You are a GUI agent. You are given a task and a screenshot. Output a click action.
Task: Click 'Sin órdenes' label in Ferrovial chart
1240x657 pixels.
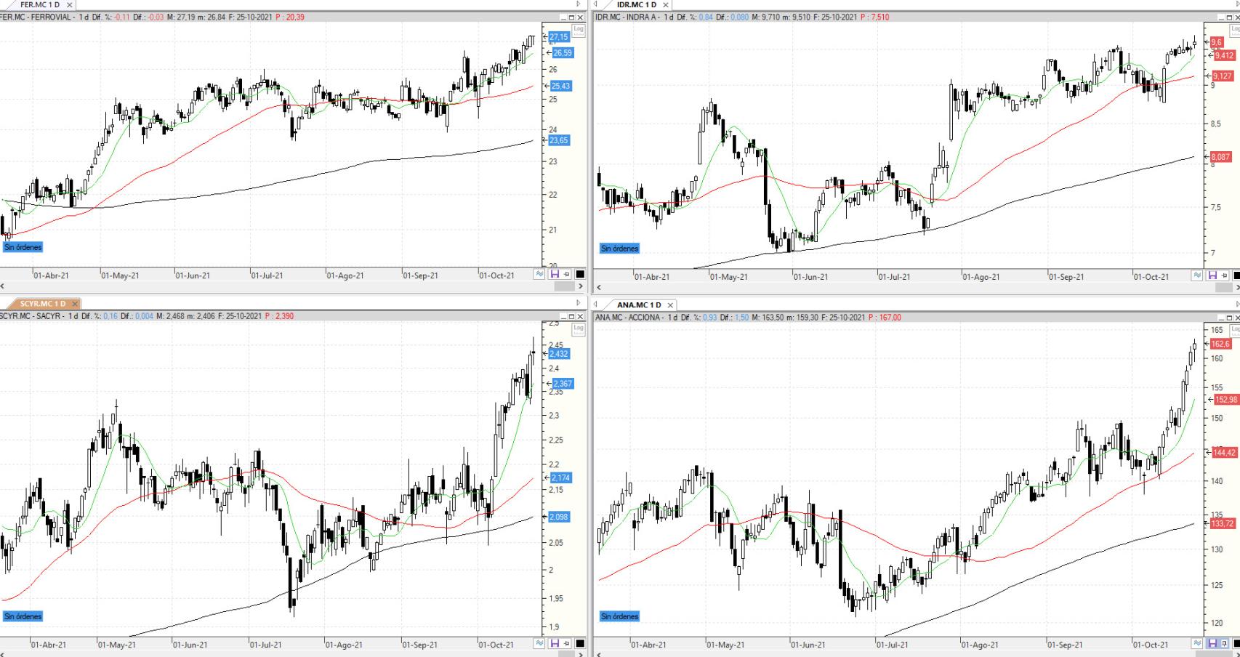click(x=23, y=247)
